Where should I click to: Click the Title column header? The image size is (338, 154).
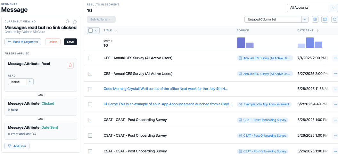[x=108, y=31]
